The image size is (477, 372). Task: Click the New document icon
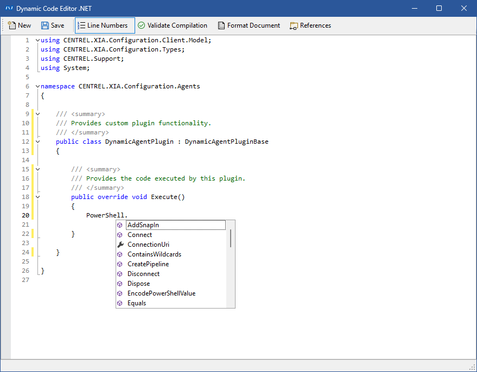[11, 25]
